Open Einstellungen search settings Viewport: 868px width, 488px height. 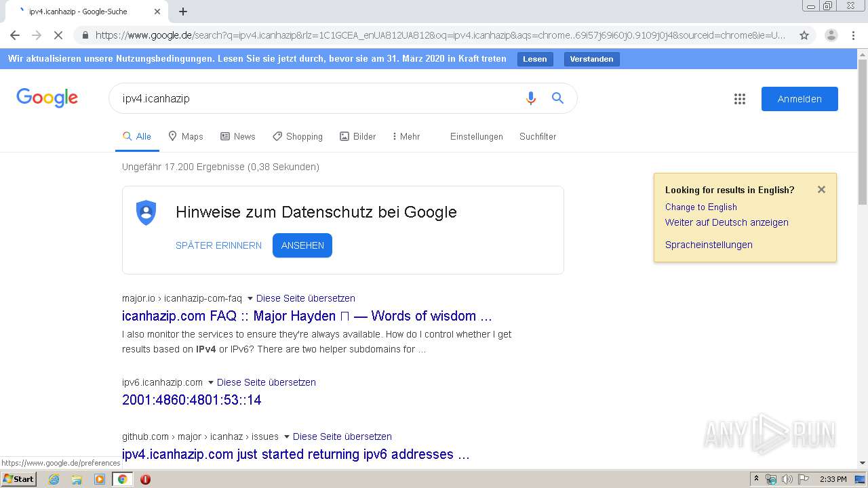tap(477, 136)
